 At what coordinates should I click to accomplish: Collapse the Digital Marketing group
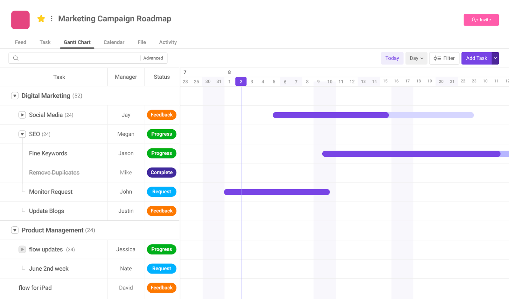(x=15, y=96)
